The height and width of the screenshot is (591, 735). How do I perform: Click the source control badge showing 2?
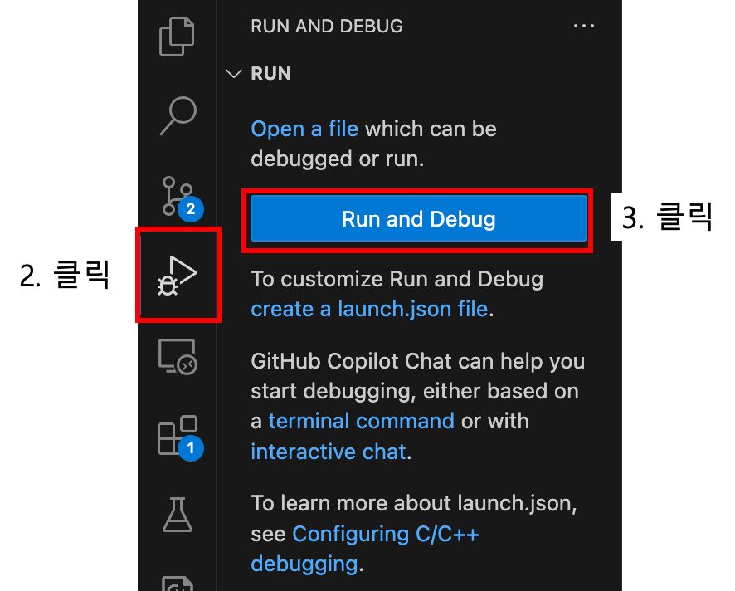tap(190, 208)
